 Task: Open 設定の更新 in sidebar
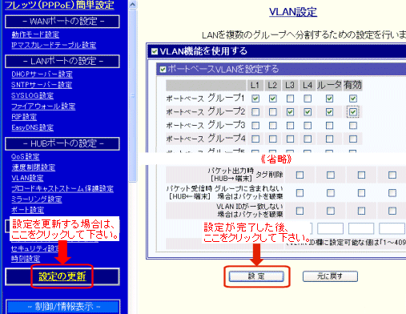[x=62, y=276]
